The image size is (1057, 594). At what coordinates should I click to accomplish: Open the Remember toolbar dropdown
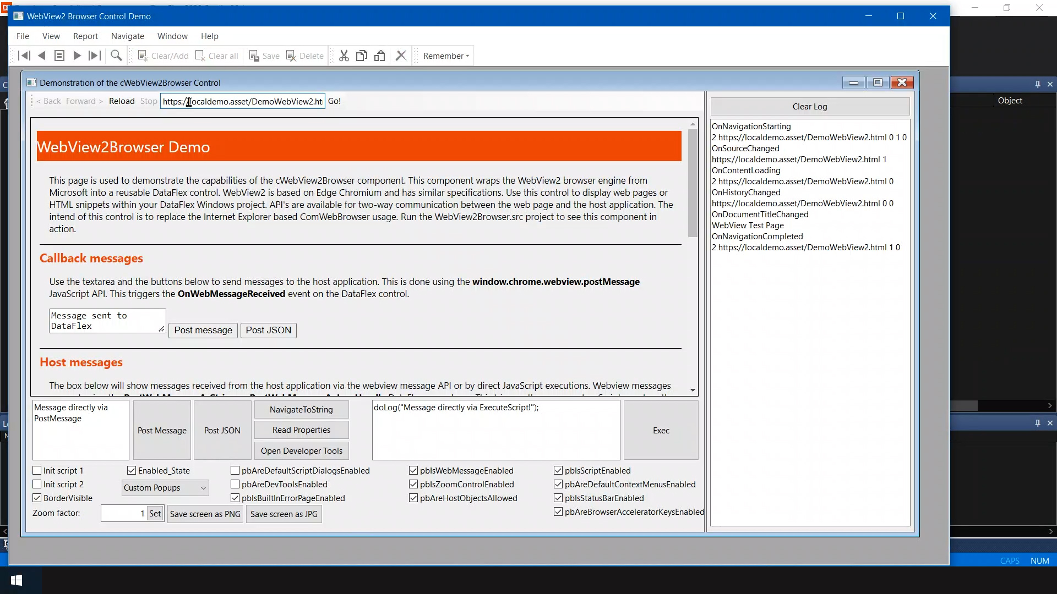pos(446,56)
